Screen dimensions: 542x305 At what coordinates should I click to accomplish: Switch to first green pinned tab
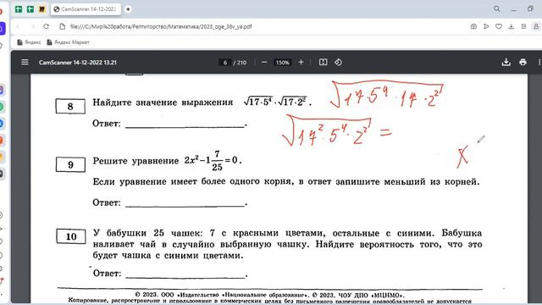(19, 9)
